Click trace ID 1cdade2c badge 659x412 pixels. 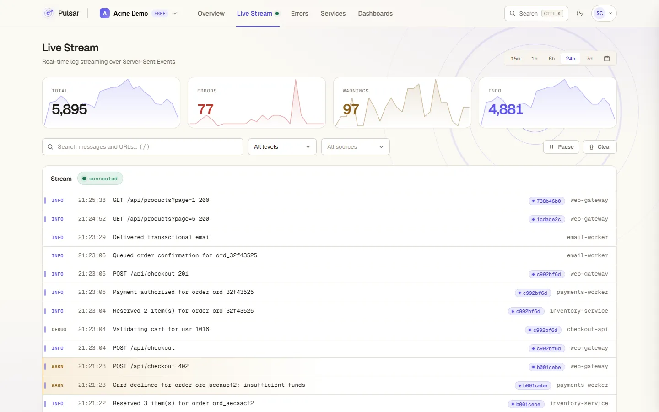547,219
